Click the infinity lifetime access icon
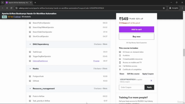 pos(120,66)
